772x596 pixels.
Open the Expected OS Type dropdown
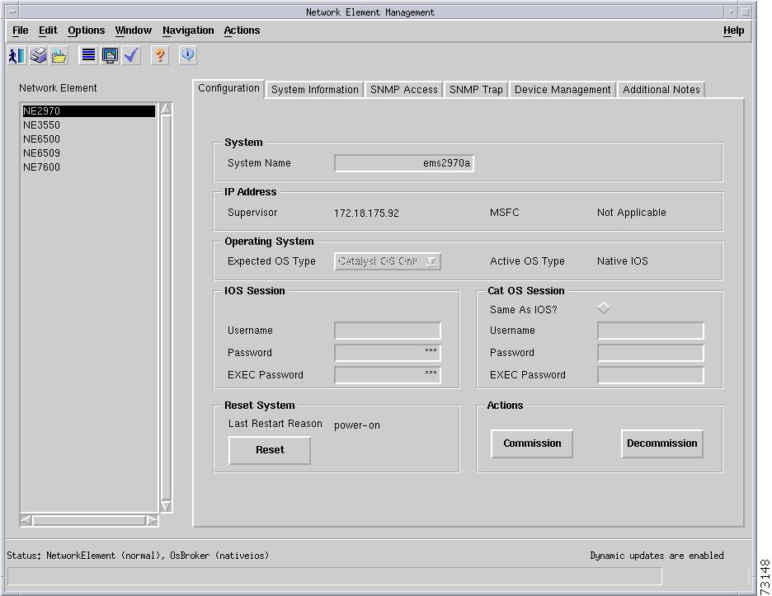(x=388, y=261)
